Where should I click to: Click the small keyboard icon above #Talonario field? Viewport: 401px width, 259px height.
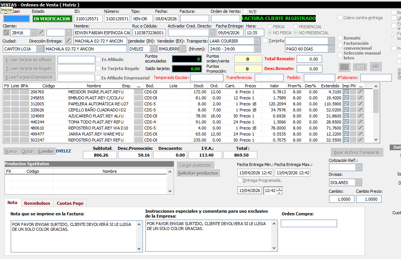[375, 67]
